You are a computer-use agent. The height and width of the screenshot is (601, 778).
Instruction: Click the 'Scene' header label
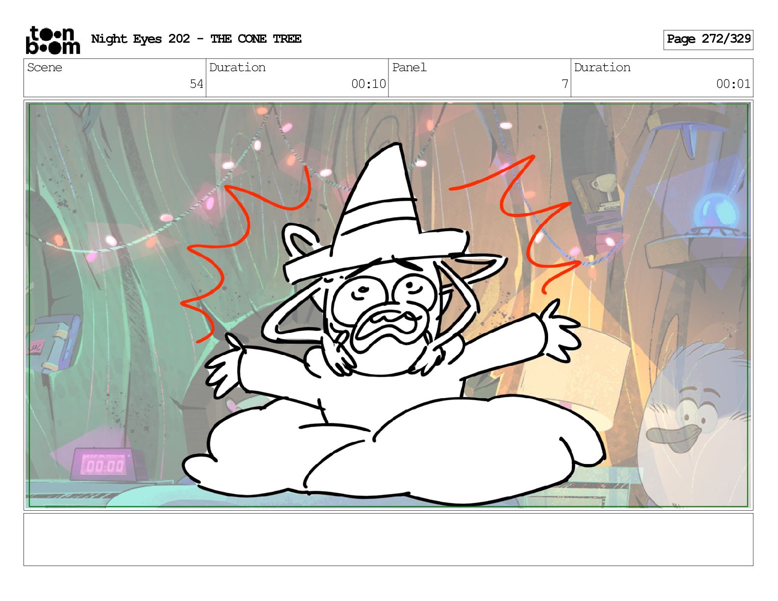(45, 67)
